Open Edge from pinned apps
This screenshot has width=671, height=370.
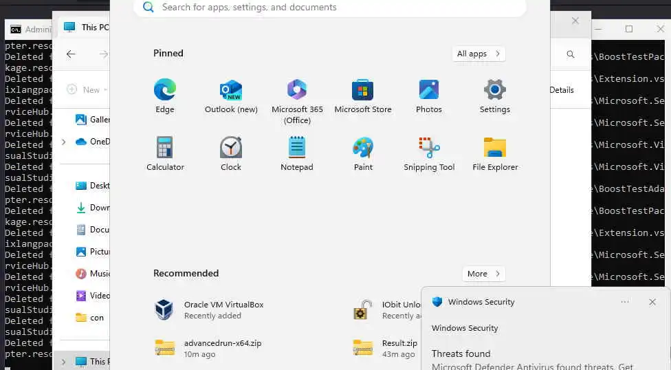tap(165, 96)
